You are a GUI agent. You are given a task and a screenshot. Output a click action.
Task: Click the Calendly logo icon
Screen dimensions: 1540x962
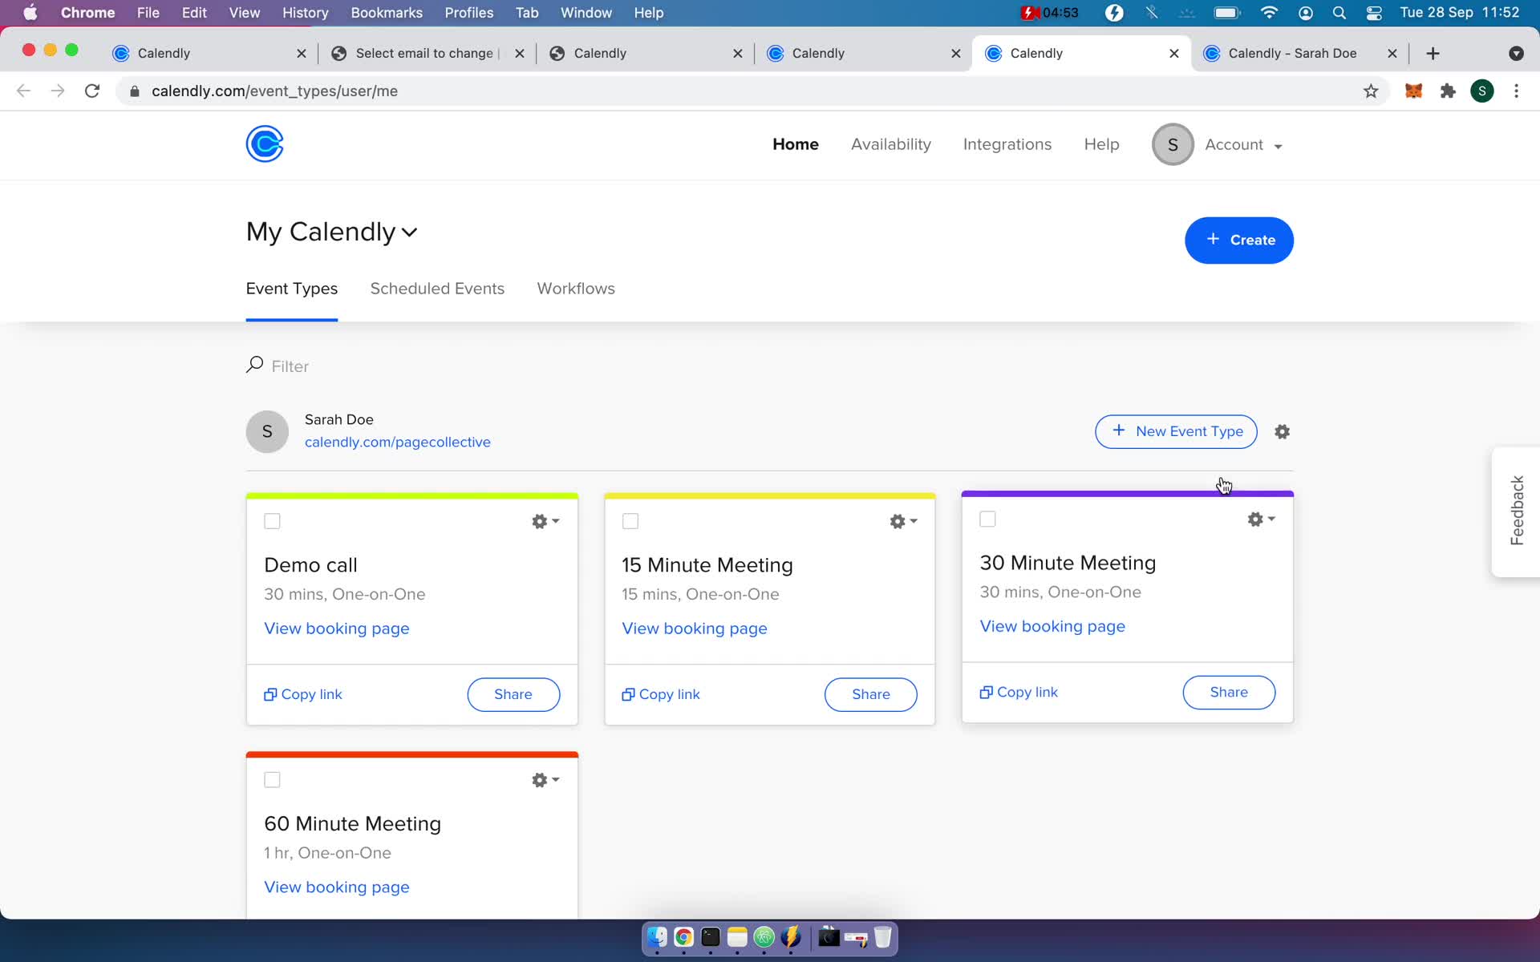(264, 143)
